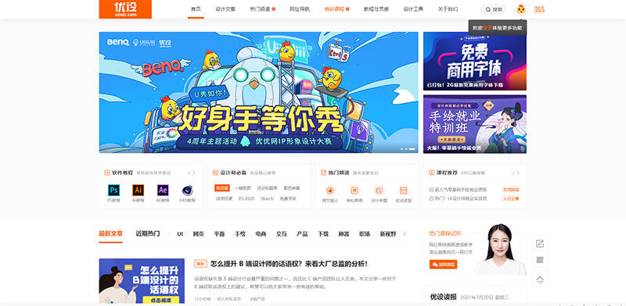Click the edit/feedback icon on the right sidebar
Screen dimensions: 626x306
(540, 244)
